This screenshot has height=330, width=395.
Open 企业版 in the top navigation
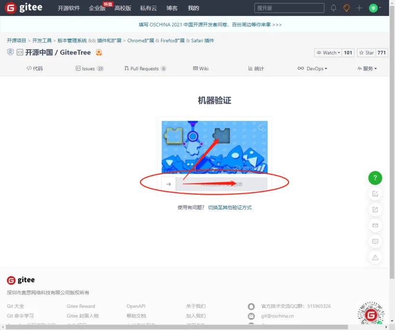[x=97, y=8]
